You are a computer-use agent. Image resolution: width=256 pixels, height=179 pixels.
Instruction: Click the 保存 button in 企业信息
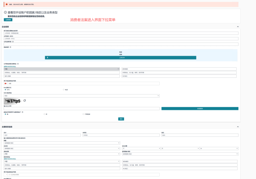(121, 119)
